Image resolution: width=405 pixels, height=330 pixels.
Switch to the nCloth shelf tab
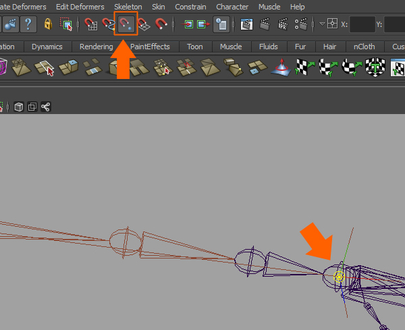364,47
